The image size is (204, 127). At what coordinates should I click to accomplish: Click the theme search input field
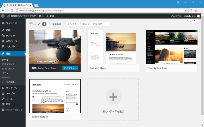(88, 24)
